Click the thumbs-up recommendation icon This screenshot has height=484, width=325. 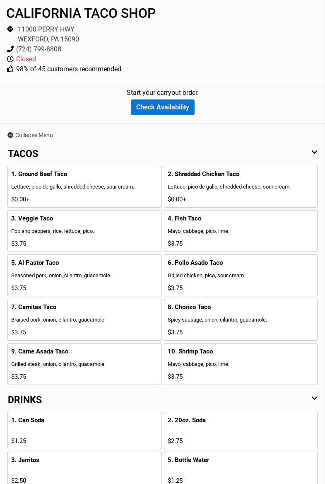click(10, 69)
